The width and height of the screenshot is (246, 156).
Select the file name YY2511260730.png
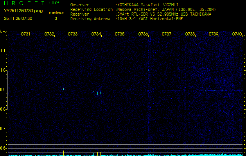23,11
